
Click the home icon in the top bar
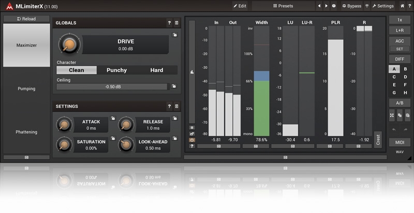tap(402, 6)
